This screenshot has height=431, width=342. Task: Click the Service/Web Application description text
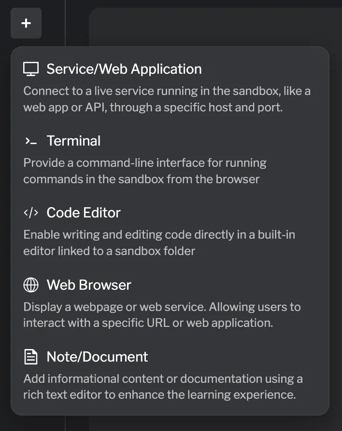(167, 99)
